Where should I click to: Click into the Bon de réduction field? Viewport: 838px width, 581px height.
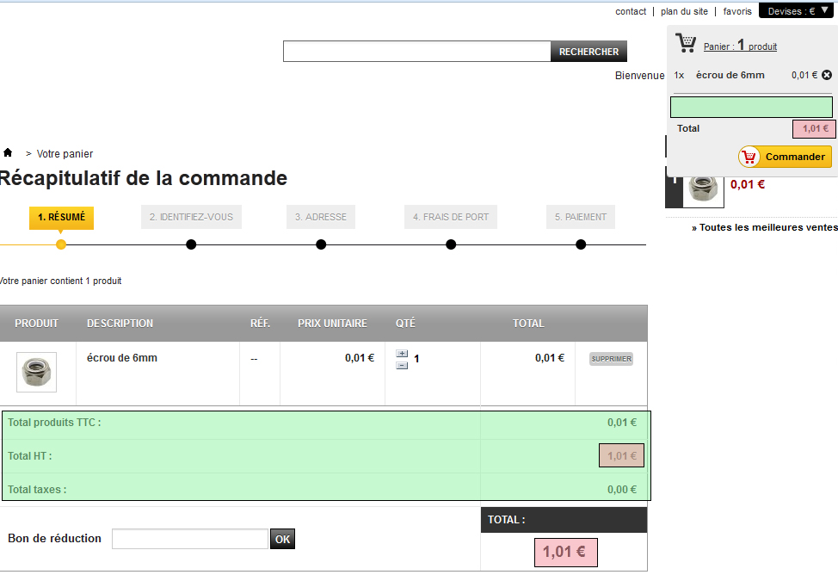190,539
